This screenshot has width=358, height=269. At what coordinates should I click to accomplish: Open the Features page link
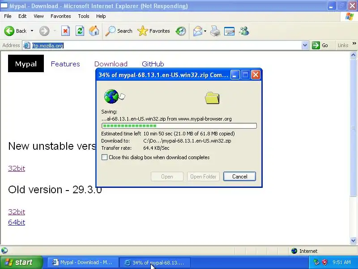click(65, 64)
